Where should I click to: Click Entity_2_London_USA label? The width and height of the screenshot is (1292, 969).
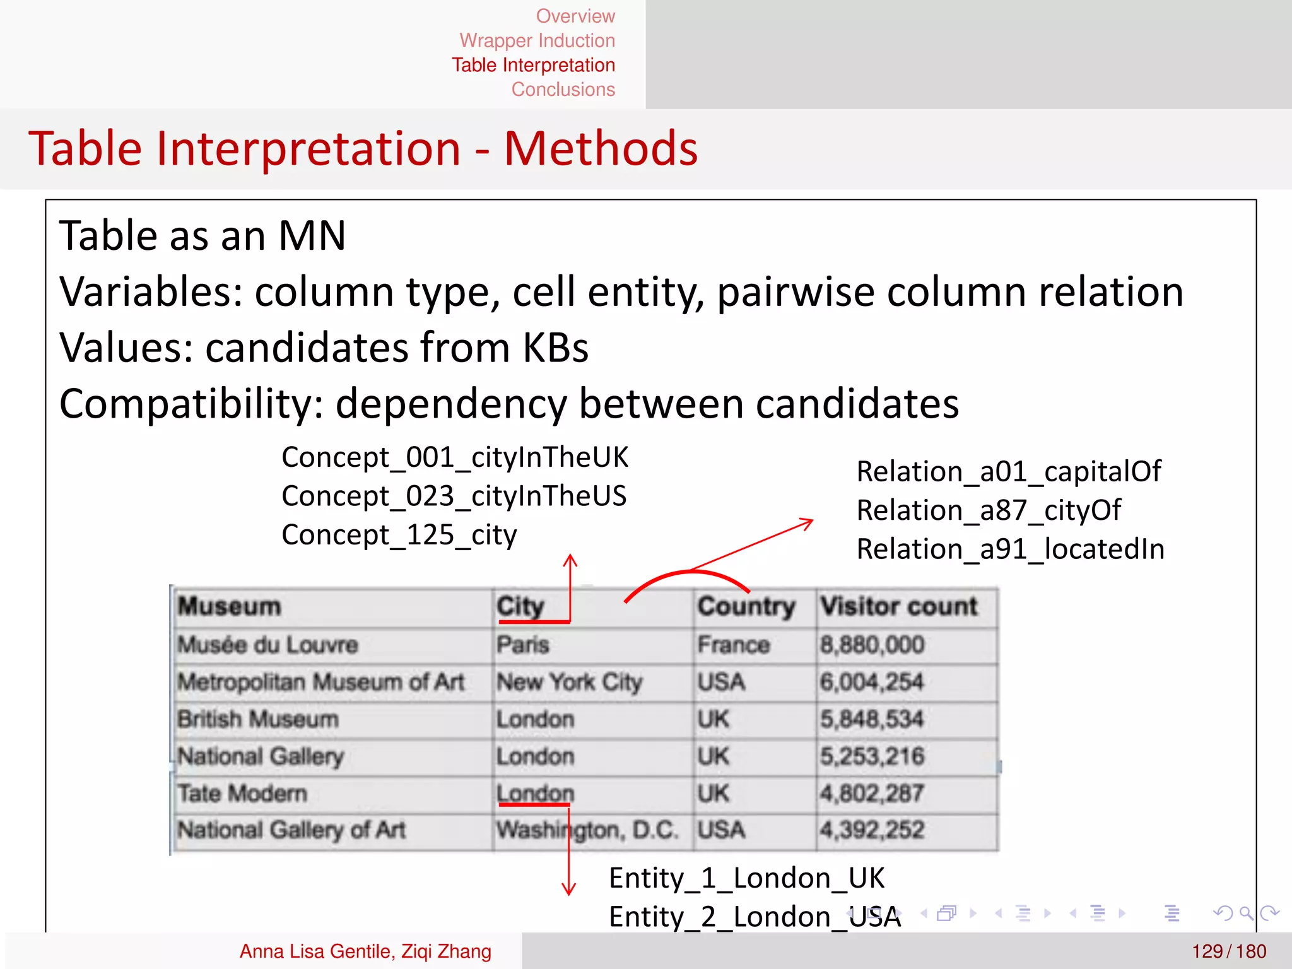coord(755,917)
